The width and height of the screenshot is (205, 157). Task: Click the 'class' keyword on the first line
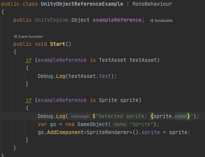click(30, 4)
